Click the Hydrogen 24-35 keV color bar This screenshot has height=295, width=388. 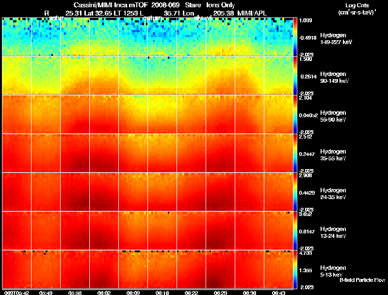(295, 192)
